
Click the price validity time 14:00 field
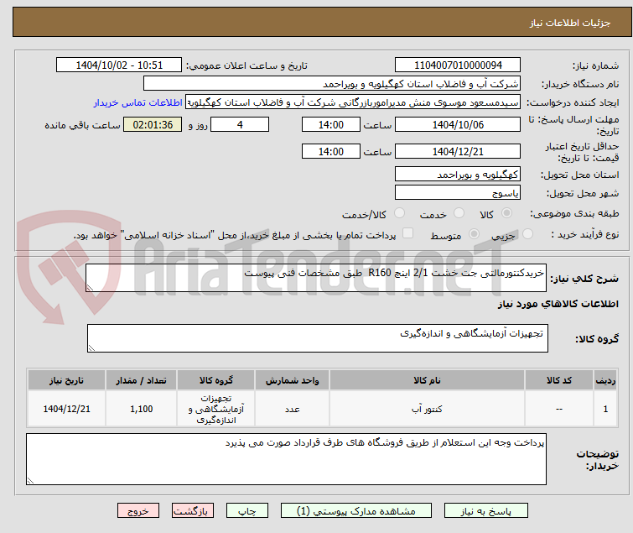pos(331,152)
